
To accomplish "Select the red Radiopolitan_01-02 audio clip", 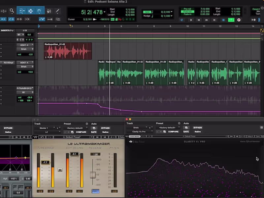I will point(68,51).
